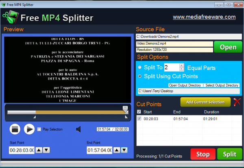Increment the Split To parts spinner
Screen dimensions: 244x168
click(x=181, y=65)
